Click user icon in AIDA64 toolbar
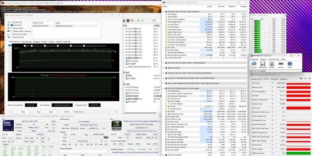 click(x=124, y=21)
